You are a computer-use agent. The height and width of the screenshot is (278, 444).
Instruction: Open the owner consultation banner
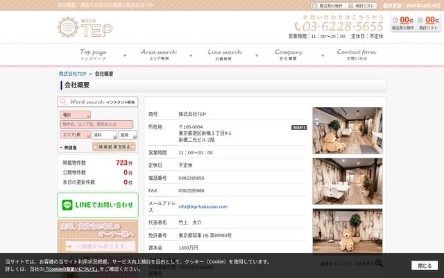click(98, 236)
